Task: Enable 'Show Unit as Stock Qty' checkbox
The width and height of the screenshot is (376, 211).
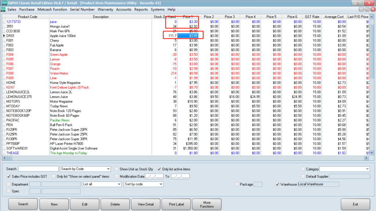Action: (116, 169)
